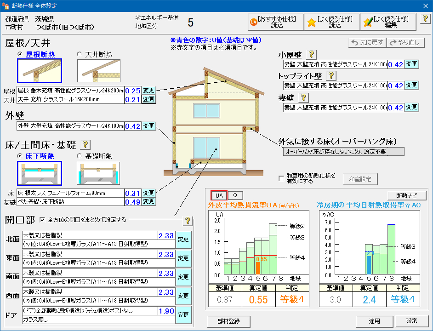Image resolution: width=433 pixels, height=331 pixels.
Task: Open help for 妻壁 section
Action: 303,97
